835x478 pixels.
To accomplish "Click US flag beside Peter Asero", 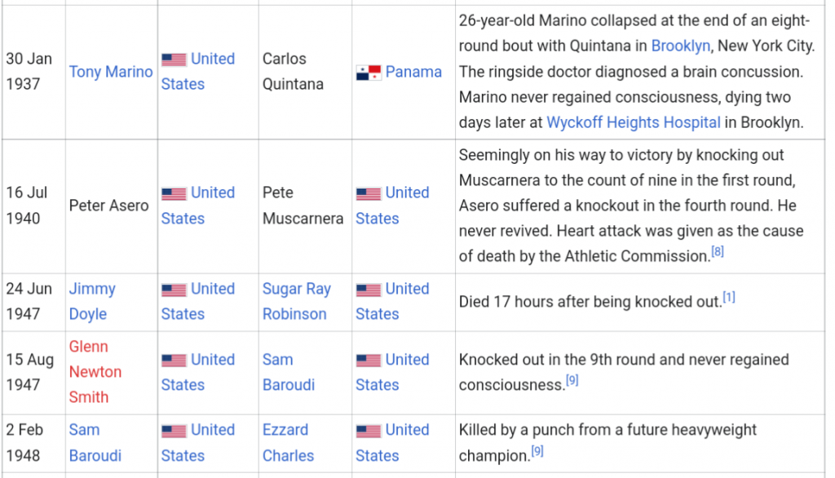I will point(175,193).
